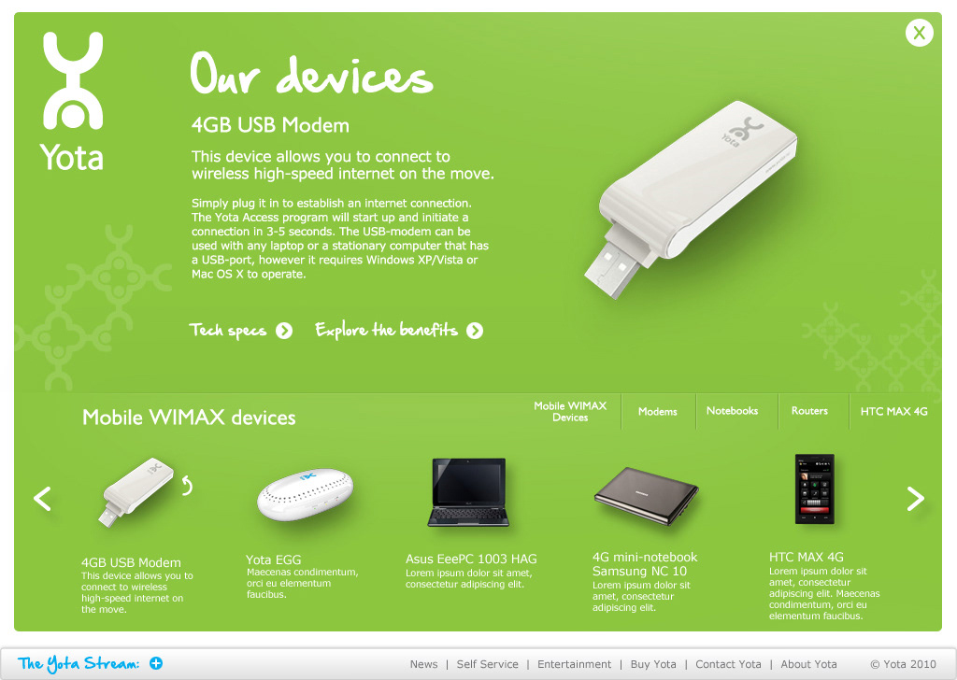Expand the Yota Stream plus icon
The width and height of the screenshot is (957, 680).
click(x=156, y=663)
